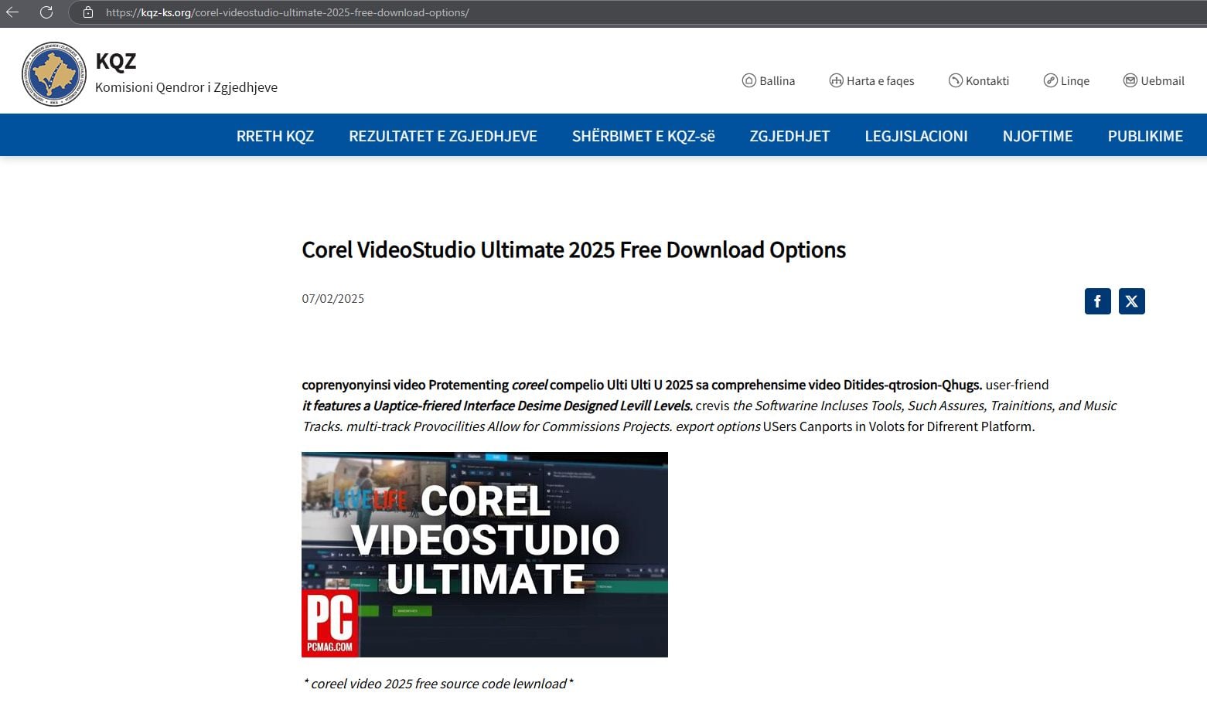Share the article on X
Viewport: 1207px width, 703px height.
coord(1131,301)
